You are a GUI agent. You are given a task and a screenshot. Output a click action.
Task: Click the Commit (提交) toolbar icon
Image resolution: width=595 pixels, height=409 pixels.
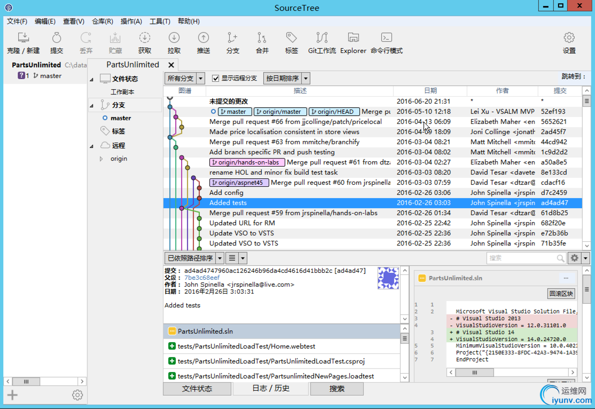(57, 43)
